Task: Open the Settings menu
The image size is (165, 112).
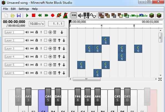Action: pos(24,9)
